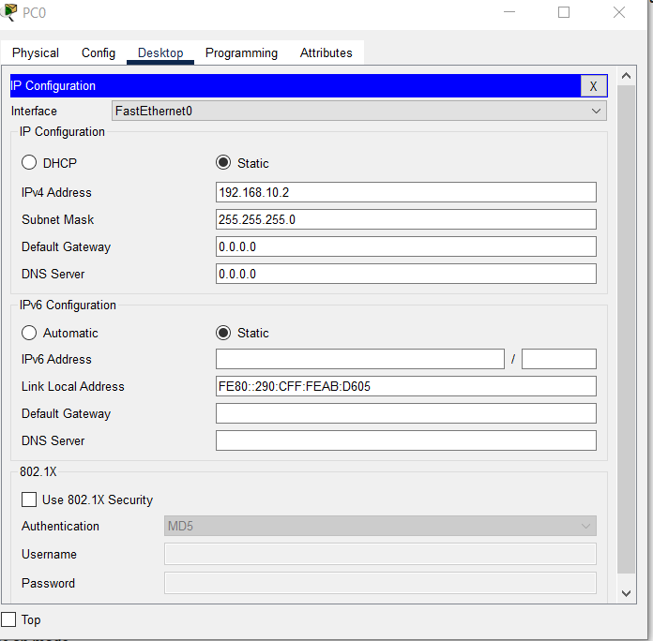
Task: Open the Attributes tab
Action: tap(326, 53)
